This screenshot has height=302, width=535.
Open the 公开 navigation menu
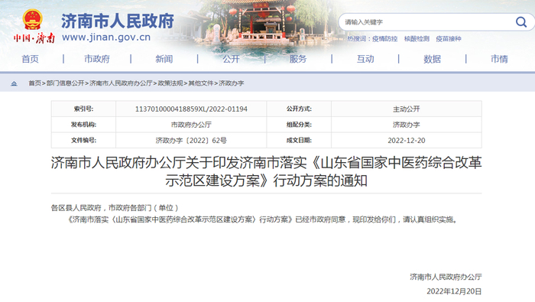[231, 59]
